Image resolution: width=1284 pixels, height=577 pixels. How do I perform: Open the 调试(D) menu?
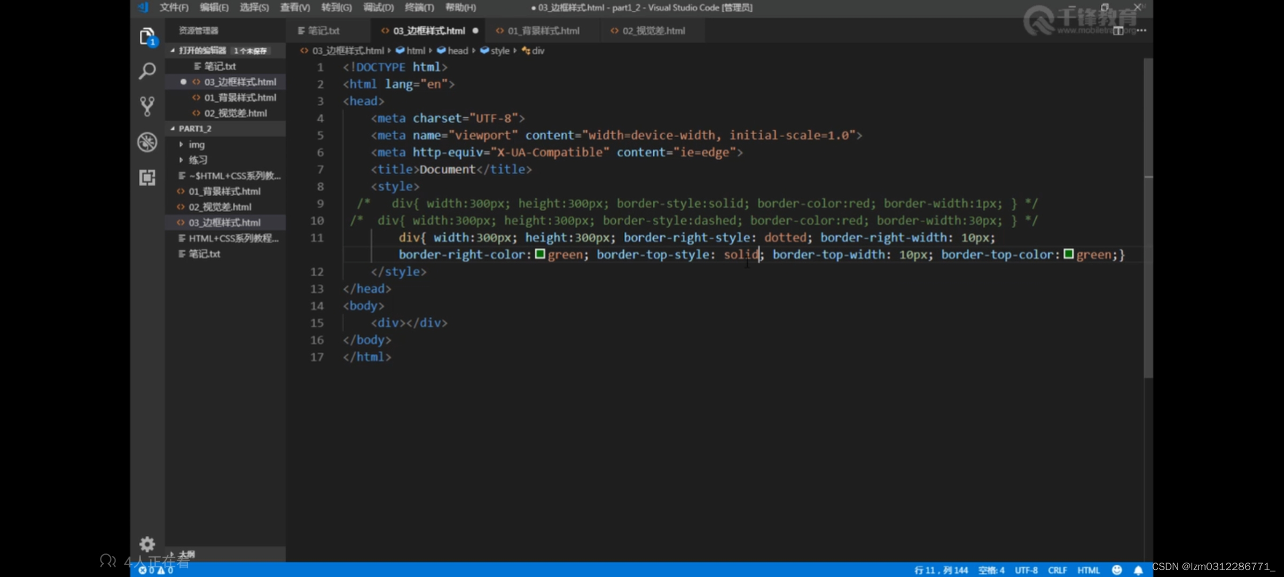[x=378, y=7]
